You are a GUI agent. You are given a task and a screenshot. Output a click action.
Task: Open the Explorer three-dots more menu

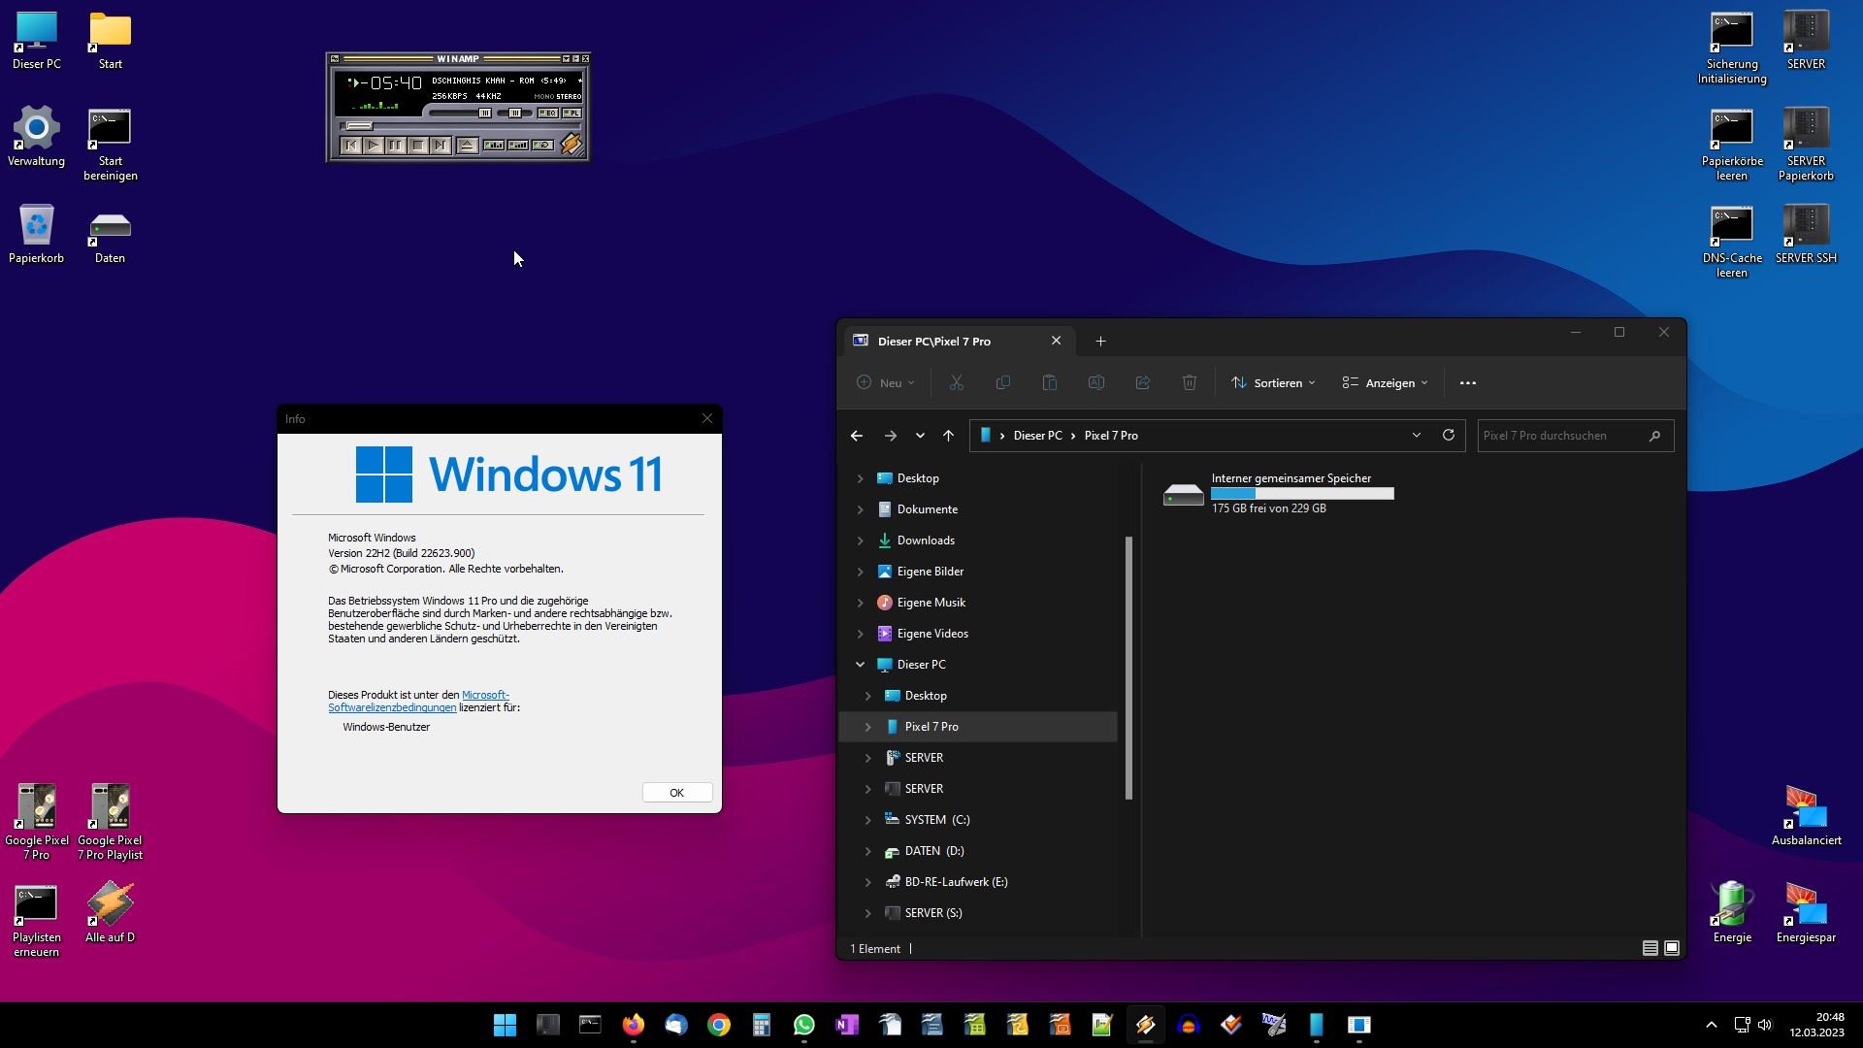pyautogui.click(x=1468, y=383)
